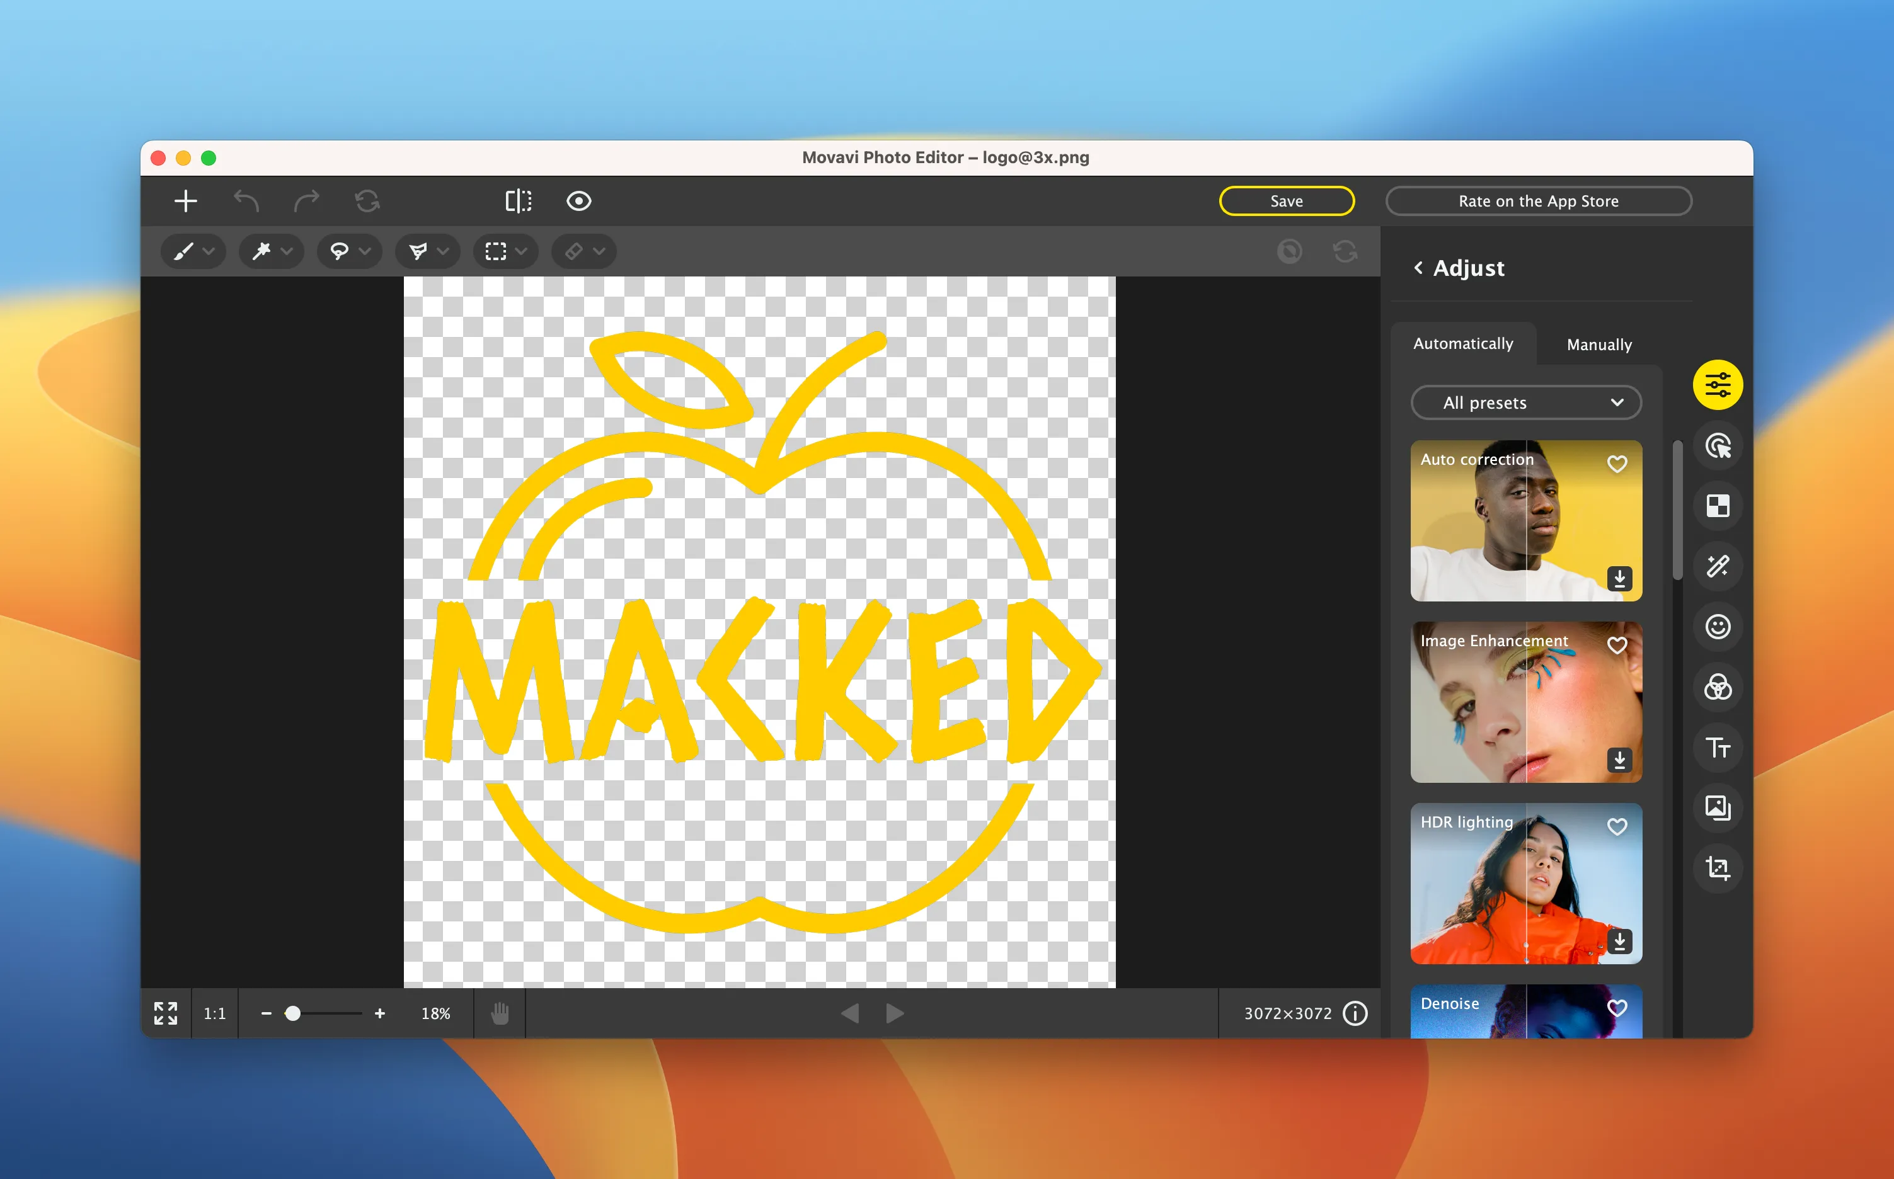
Task: Expand the marquee selection options chevron
Action: point(521,251)
